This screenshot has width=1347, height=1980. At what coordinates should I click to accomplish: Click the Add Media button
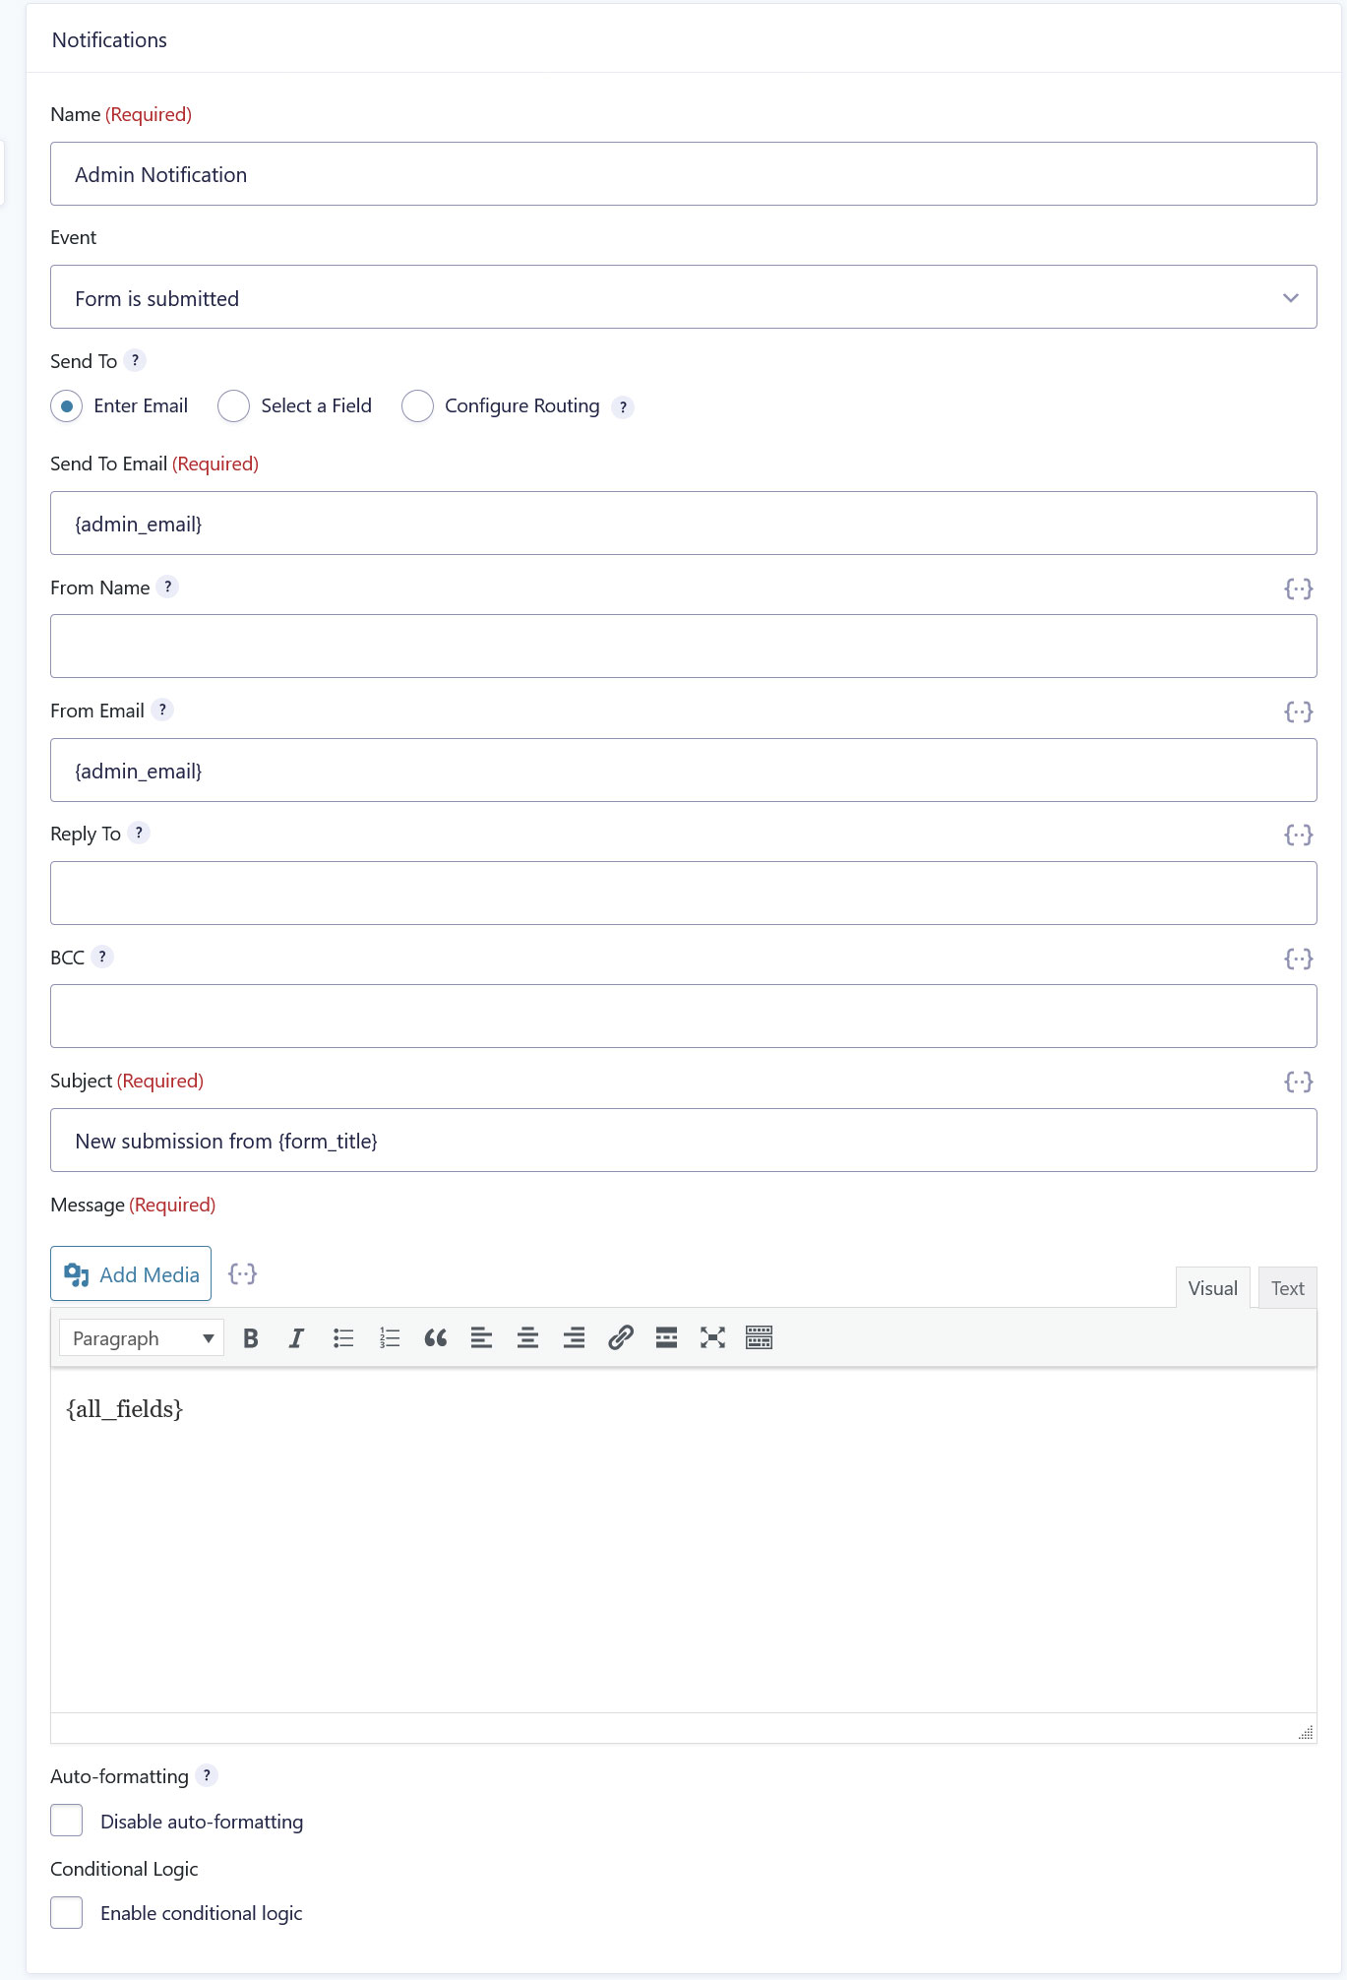(131, 1274)
